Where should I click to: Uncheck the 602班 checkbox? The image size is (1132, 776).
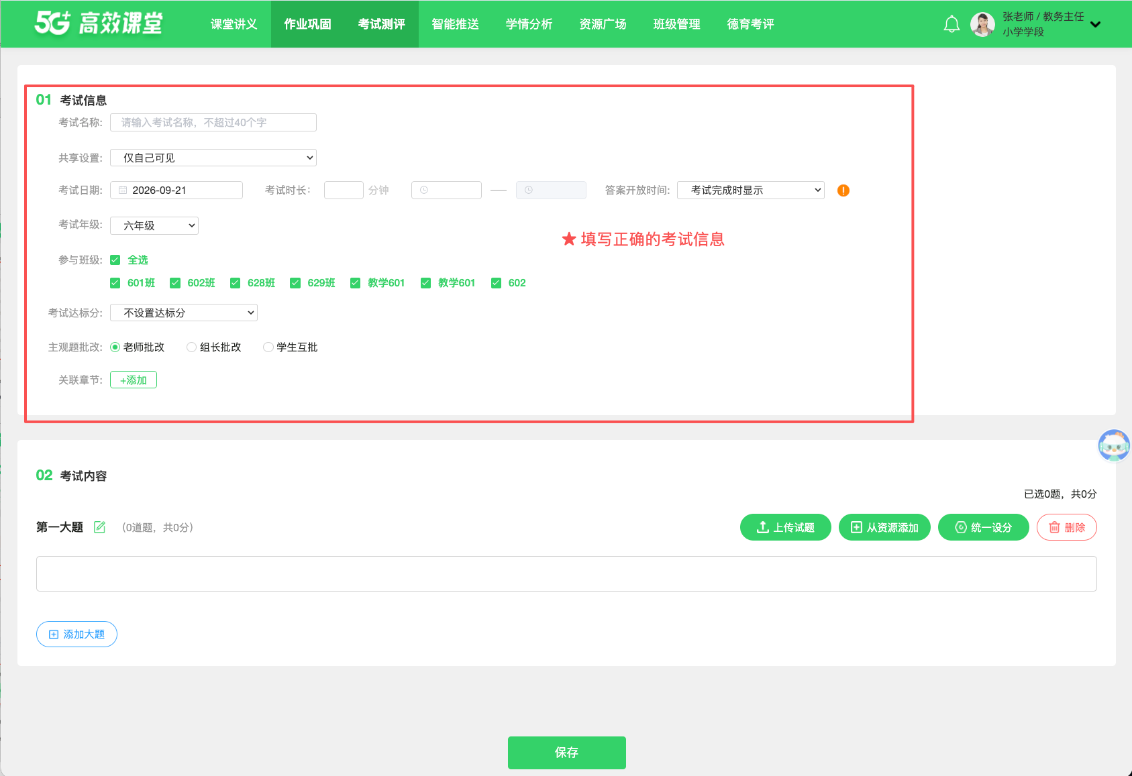[175, 283]
